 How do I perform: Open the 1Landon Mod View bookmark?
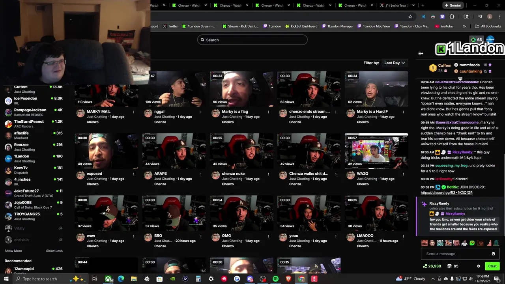374,26
